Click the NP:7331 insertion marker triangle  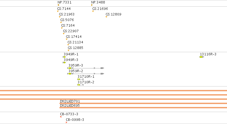pos(58,5)
